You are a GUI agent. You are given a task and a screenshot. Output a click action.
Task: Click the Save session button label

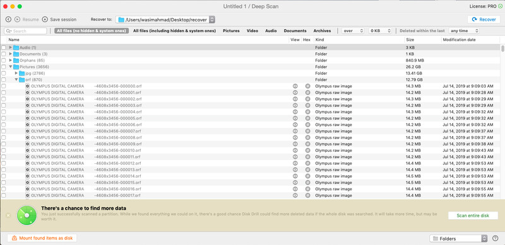coord(63,20)
